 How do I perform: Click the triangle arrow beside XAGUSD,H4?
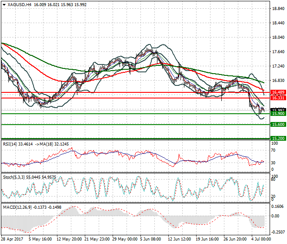pyautogui.click(x=4, y=5)
